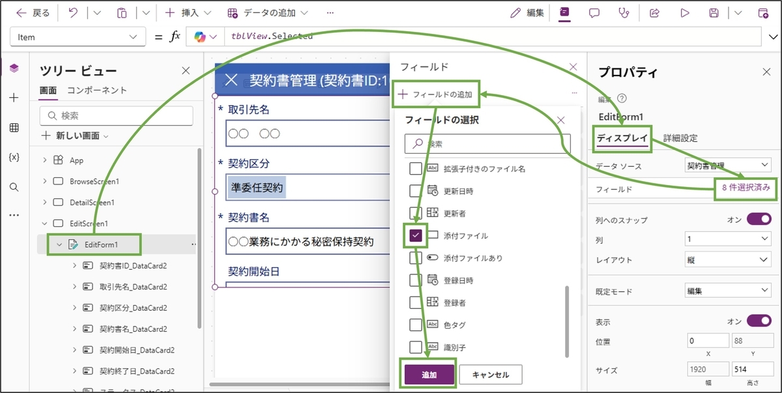Switch to the コンポーネント tab
The image size is (782, 393).
pyautogui.click(x=97, y=91)
